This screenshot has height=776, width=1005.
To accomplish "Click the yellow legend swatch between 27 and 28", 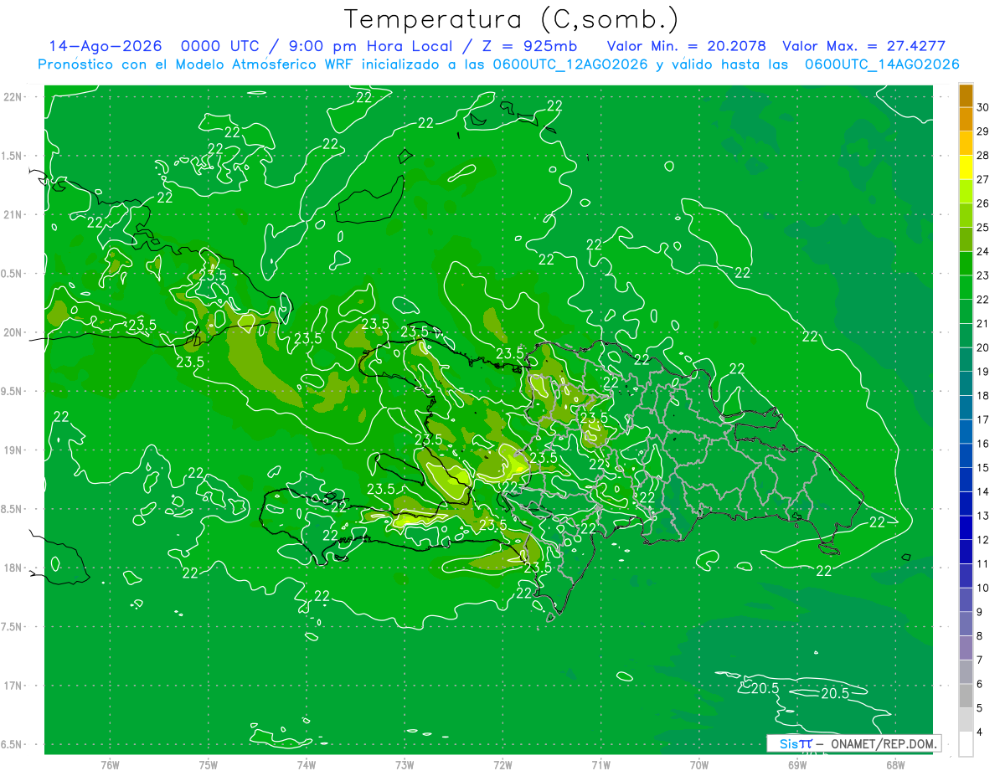I will pos(966,167).
